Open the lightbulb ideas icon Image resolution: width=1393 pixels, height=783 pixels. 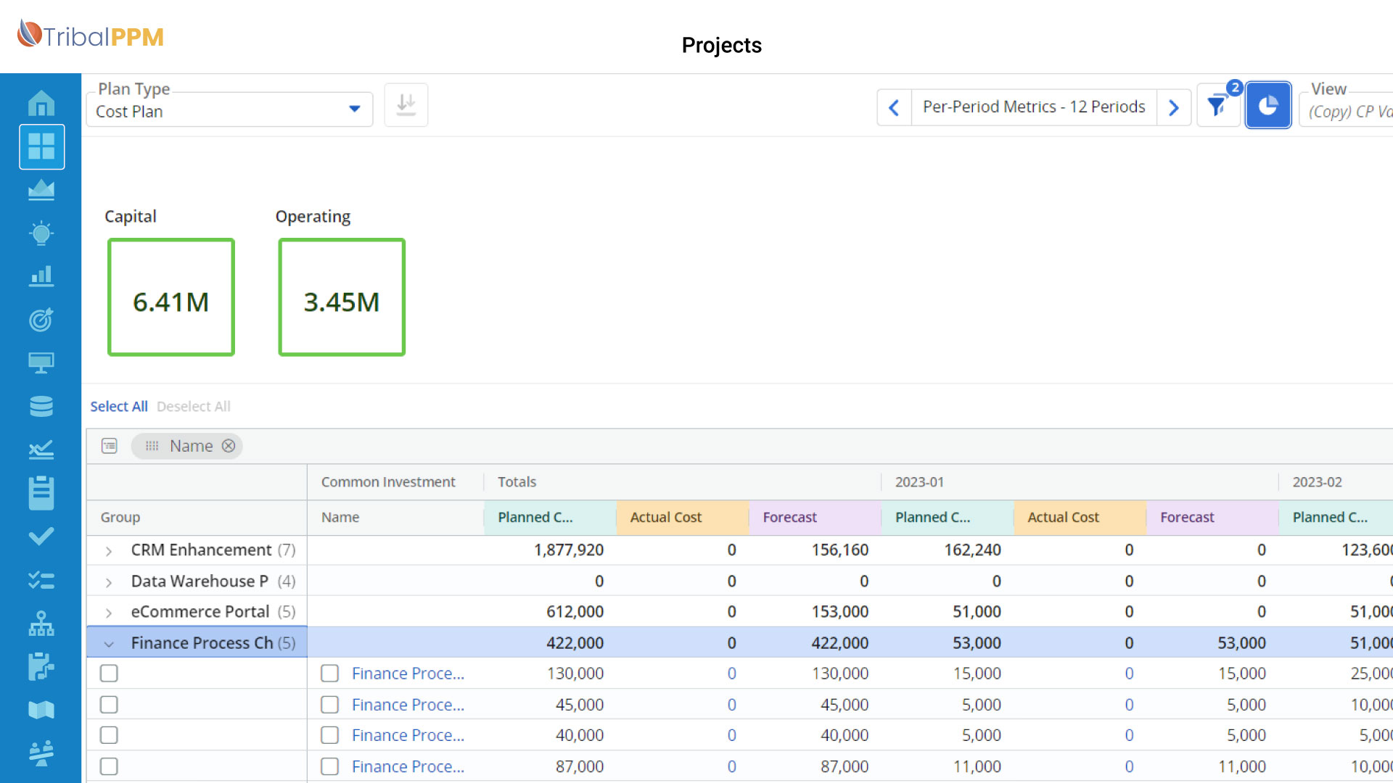pyautogui.click(x=41, y=233)
